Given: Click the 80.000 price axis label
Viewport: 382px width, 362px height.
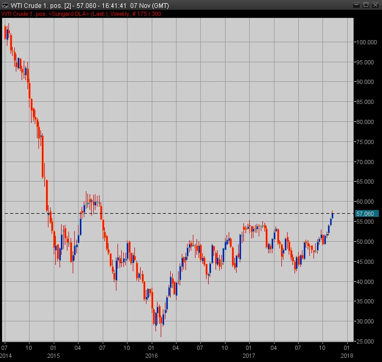Looking at the screenshot, I should coord(364,122).
